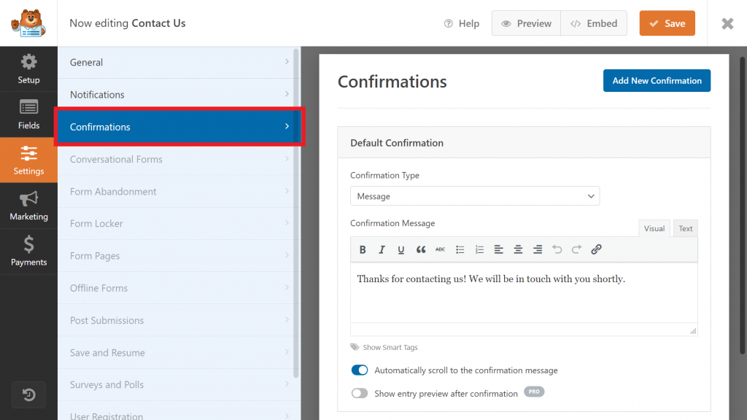Screen dimensions: 747x420
Task: Apply bold formatting in the message editor
Action: click(363, 249)
